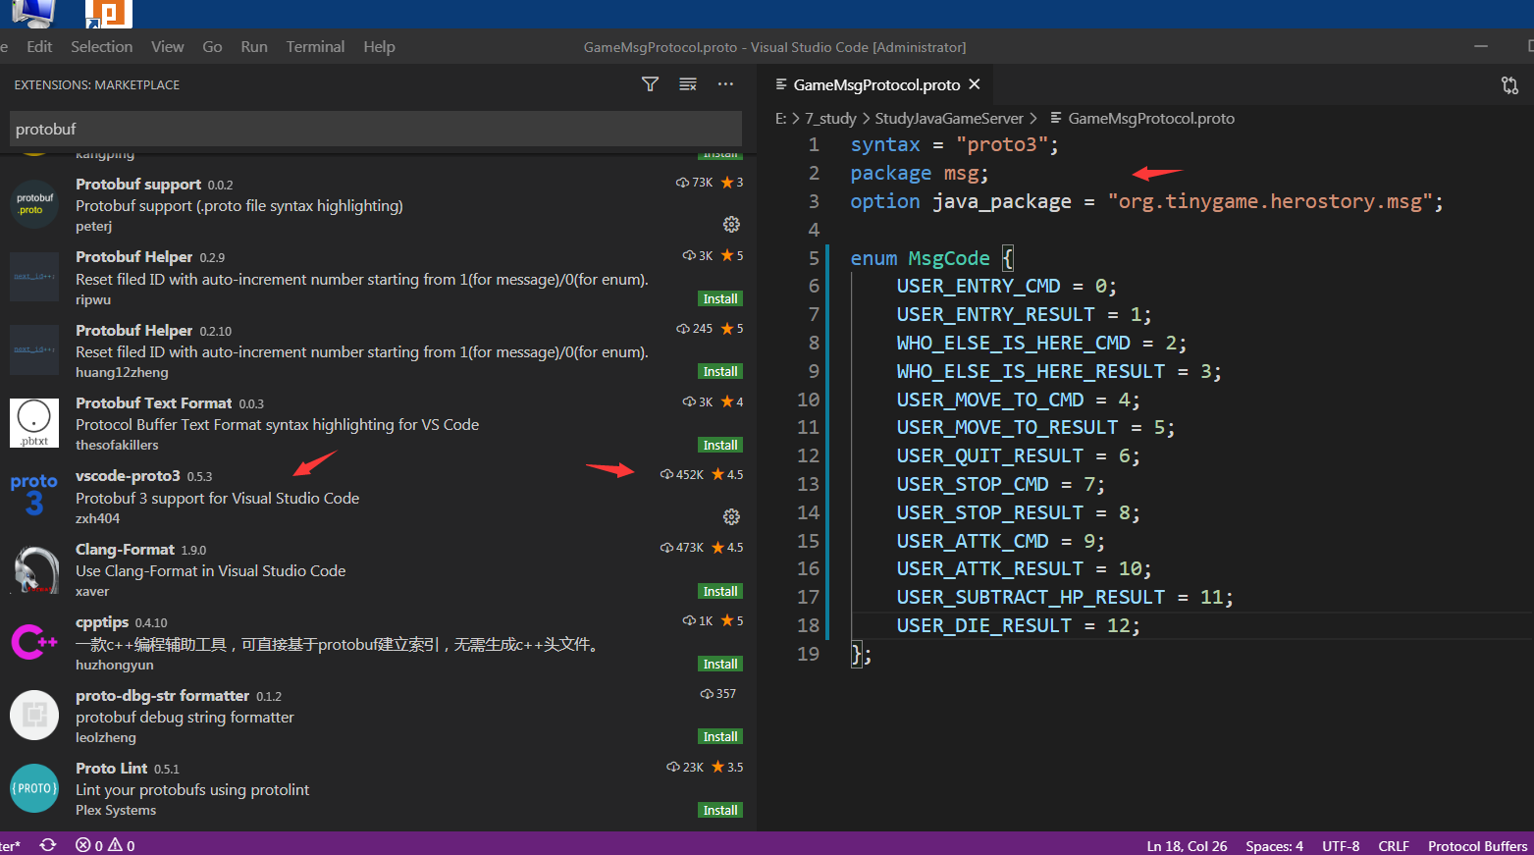
Task: Open the Filter Extensions funnel icon
Action: [650, 84]
